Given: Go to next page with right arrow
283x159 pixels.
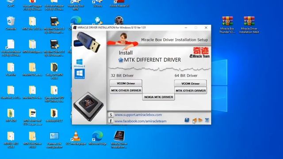Looking at the screenshot, I should point(200,120).
